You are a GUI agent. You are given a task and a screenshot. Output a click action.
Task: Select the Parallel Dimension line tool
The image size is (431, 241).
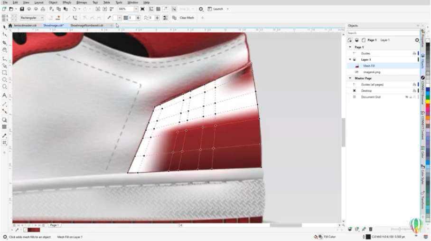click(4, 104)
